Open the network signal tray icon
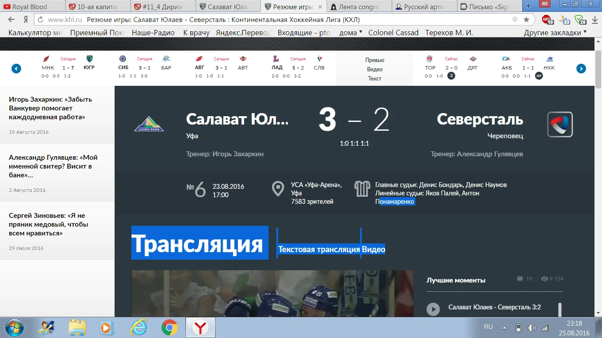The width and height of the screenshot is (602, 338). click(x=545, y=327)
